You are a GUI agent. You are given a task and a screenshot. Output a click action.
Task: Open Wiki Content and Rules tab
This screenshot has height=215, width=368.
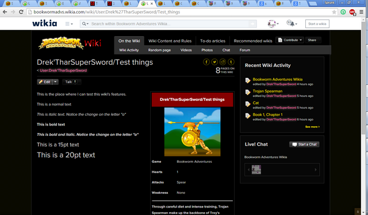tap(170, 41)
